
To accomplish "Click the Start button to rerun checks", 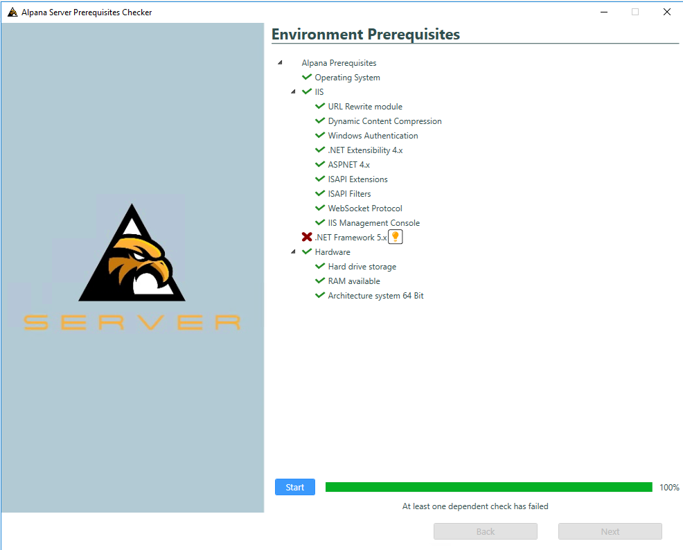I will click(x=295, y=487).
